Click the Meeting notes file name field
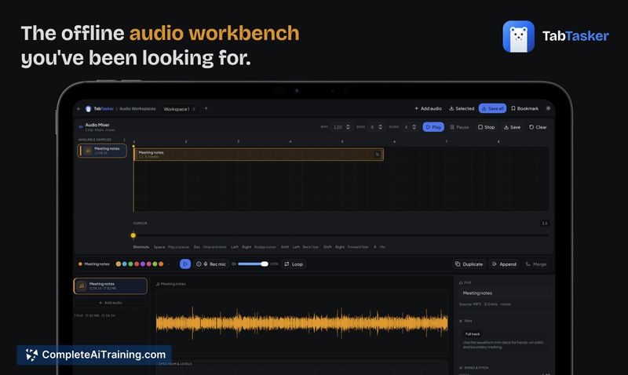628x375 pixels. pyautogui.click(x=504, y=293)
